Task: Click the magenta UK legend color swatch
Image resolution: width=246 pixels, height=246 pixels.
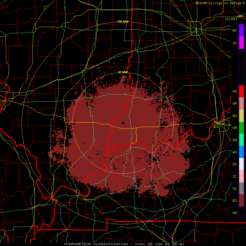Action: point(241,43)
